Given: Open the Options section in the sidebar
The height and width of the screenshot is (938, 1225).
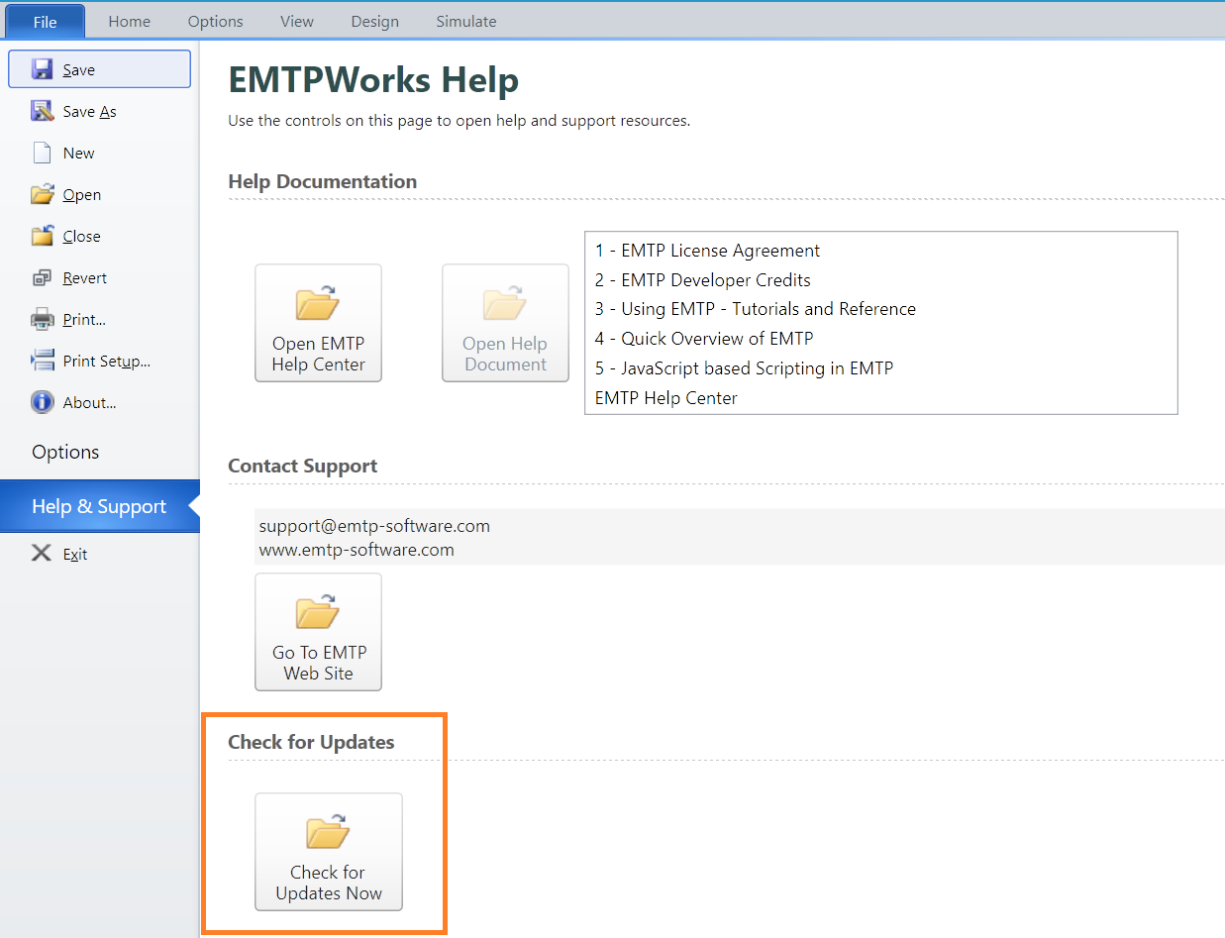Looking at the screenshot, I should (x=65, y=452).
